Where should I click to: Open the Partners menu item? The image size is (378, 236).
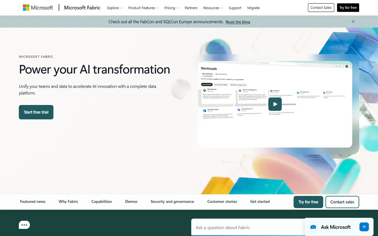click(x=191, y=8)
